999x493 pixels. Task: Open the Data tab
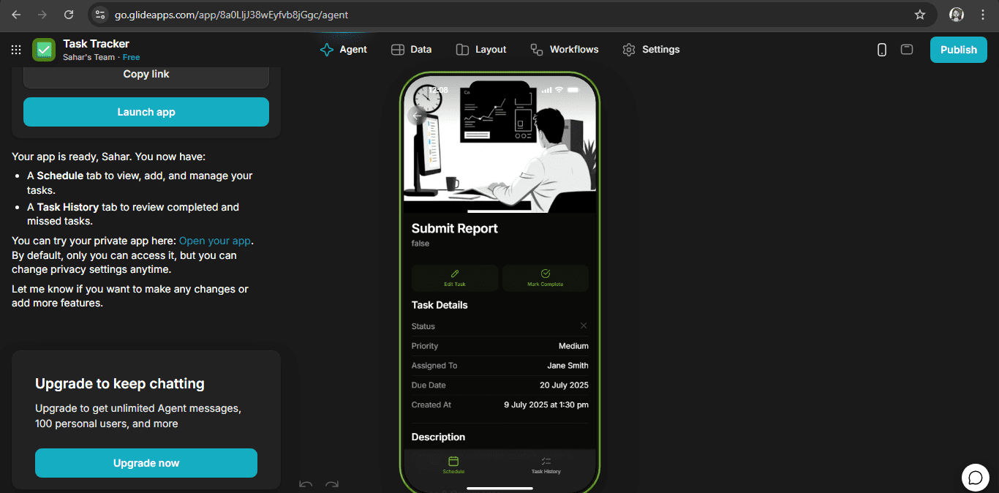pos(411,50)
